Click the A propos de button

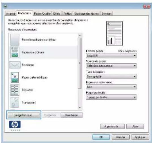tap(112, 126)
